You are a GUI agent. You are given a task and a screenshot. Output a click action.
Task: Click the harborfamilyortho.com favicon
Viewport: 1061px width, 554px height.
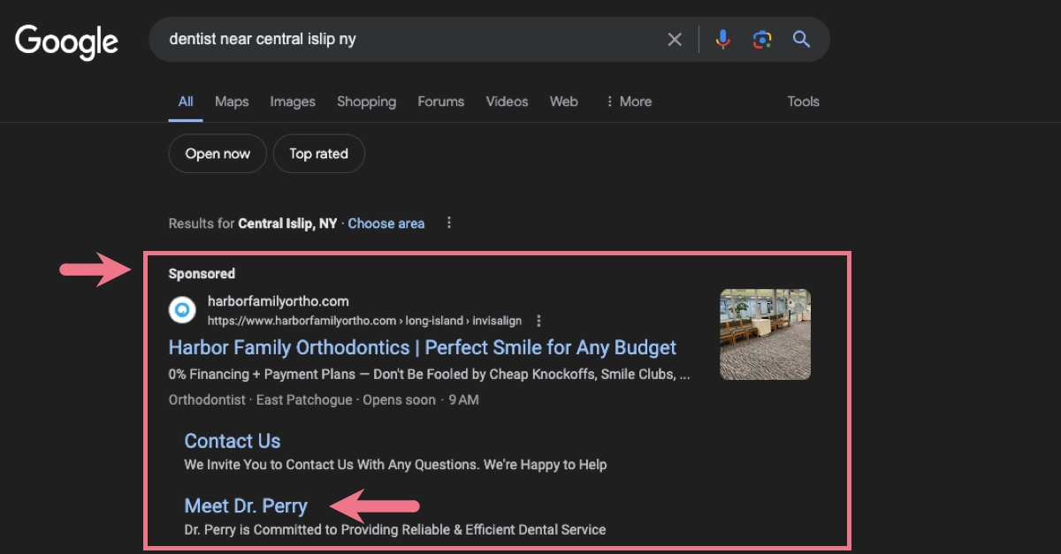click(181, 310)
